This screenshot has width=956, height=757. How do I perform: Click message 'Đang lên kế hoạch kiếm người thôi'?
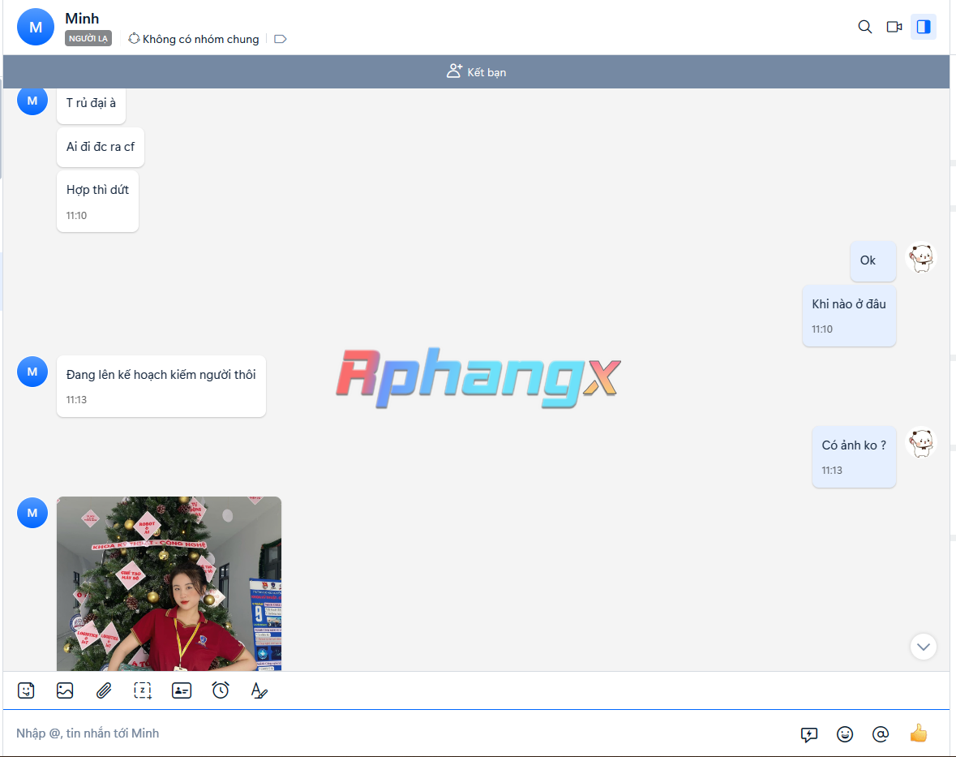161,386
